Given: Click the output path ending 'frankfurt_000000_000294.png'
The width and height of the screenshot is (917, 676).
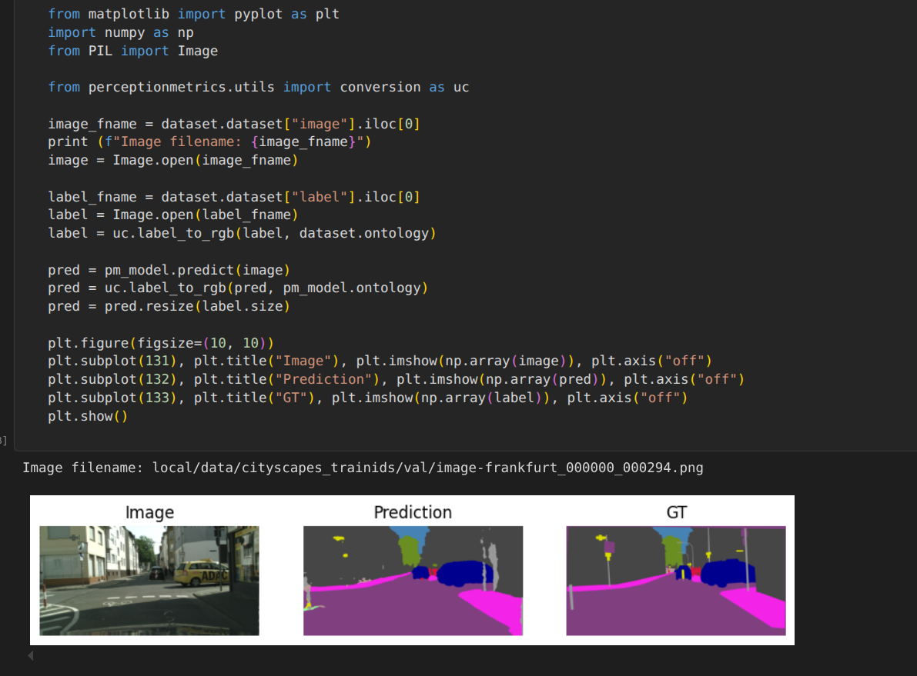Looking at the screenshot, I should pyautogui.click(x=427, y=468).
